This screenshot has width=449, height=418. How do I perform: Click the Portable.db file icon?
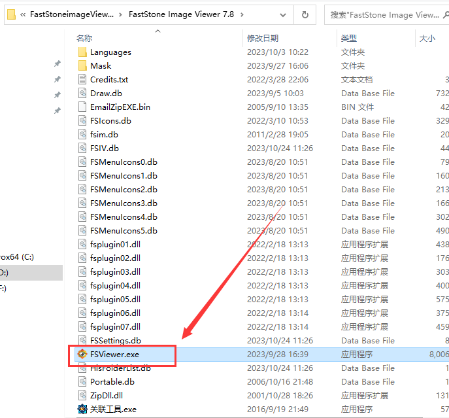[82, 381]
